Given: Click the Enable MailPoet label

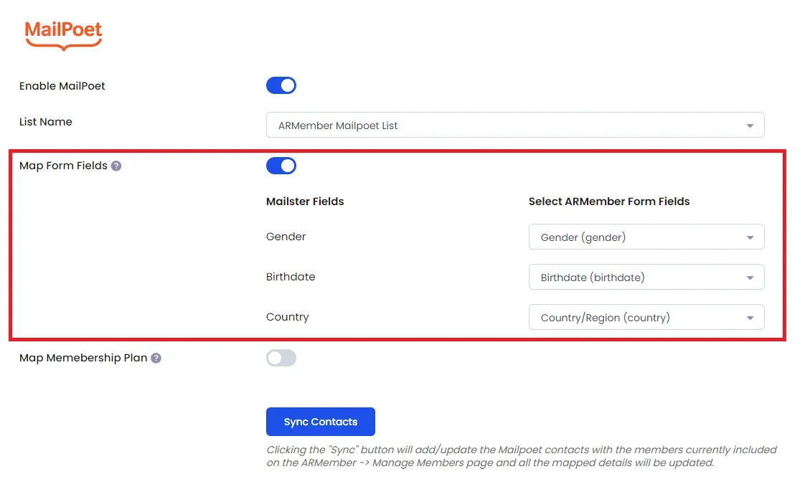Looking at the screenshot, I should (x=62, y=86).
